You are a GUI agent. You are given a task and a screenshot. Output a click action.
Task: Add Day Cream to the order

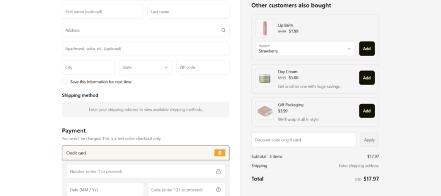click(367, 78)
